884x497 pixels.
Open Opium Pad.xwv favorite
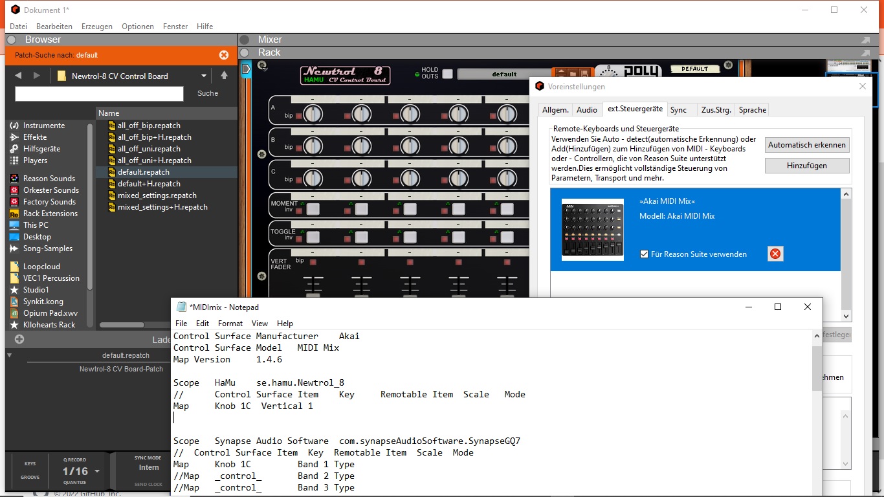coord(43,313)
